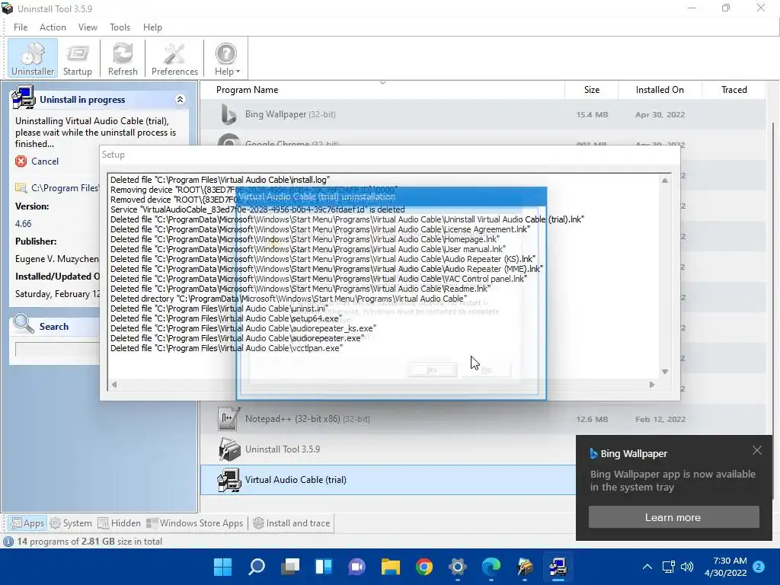The height and width of the screenshot is (585, 780).
Task: Click the Uninstaller toolbar button
Action: click(33, 59)
